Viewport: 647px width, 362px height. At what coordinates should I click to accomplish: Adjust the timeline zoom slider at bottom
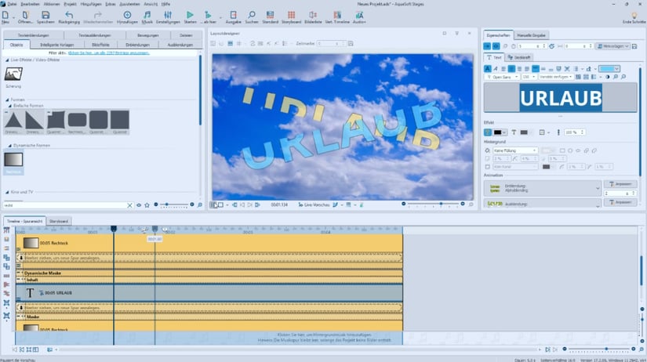point(598,349)
